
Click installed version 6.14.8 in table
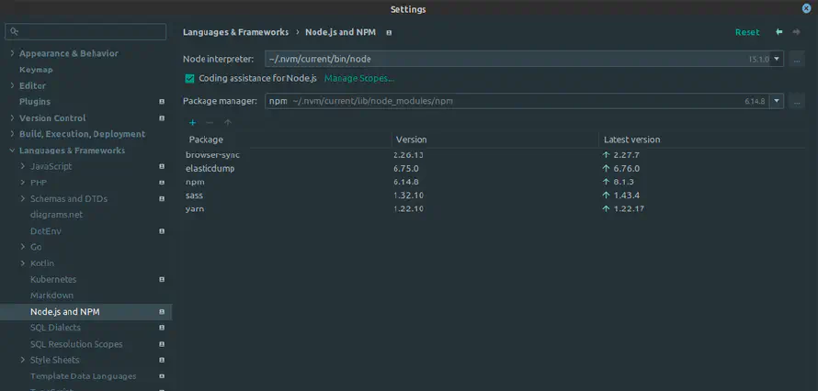pyautogui.click(x=406, y=182)
